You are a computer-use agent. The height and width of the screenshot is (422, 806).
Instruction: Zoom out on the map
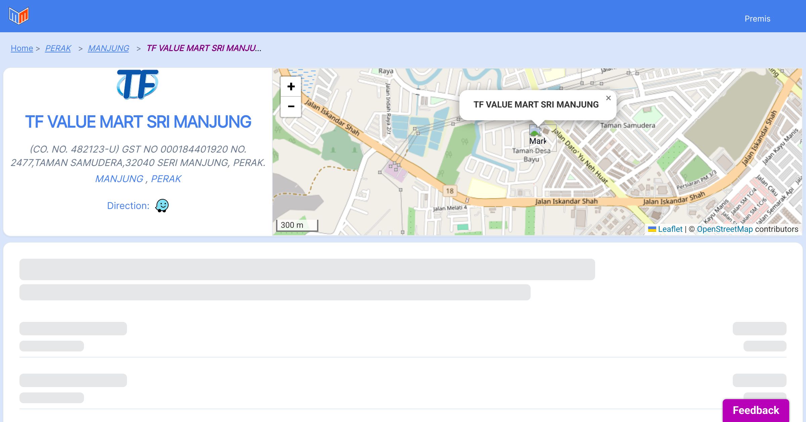(291, 107)
